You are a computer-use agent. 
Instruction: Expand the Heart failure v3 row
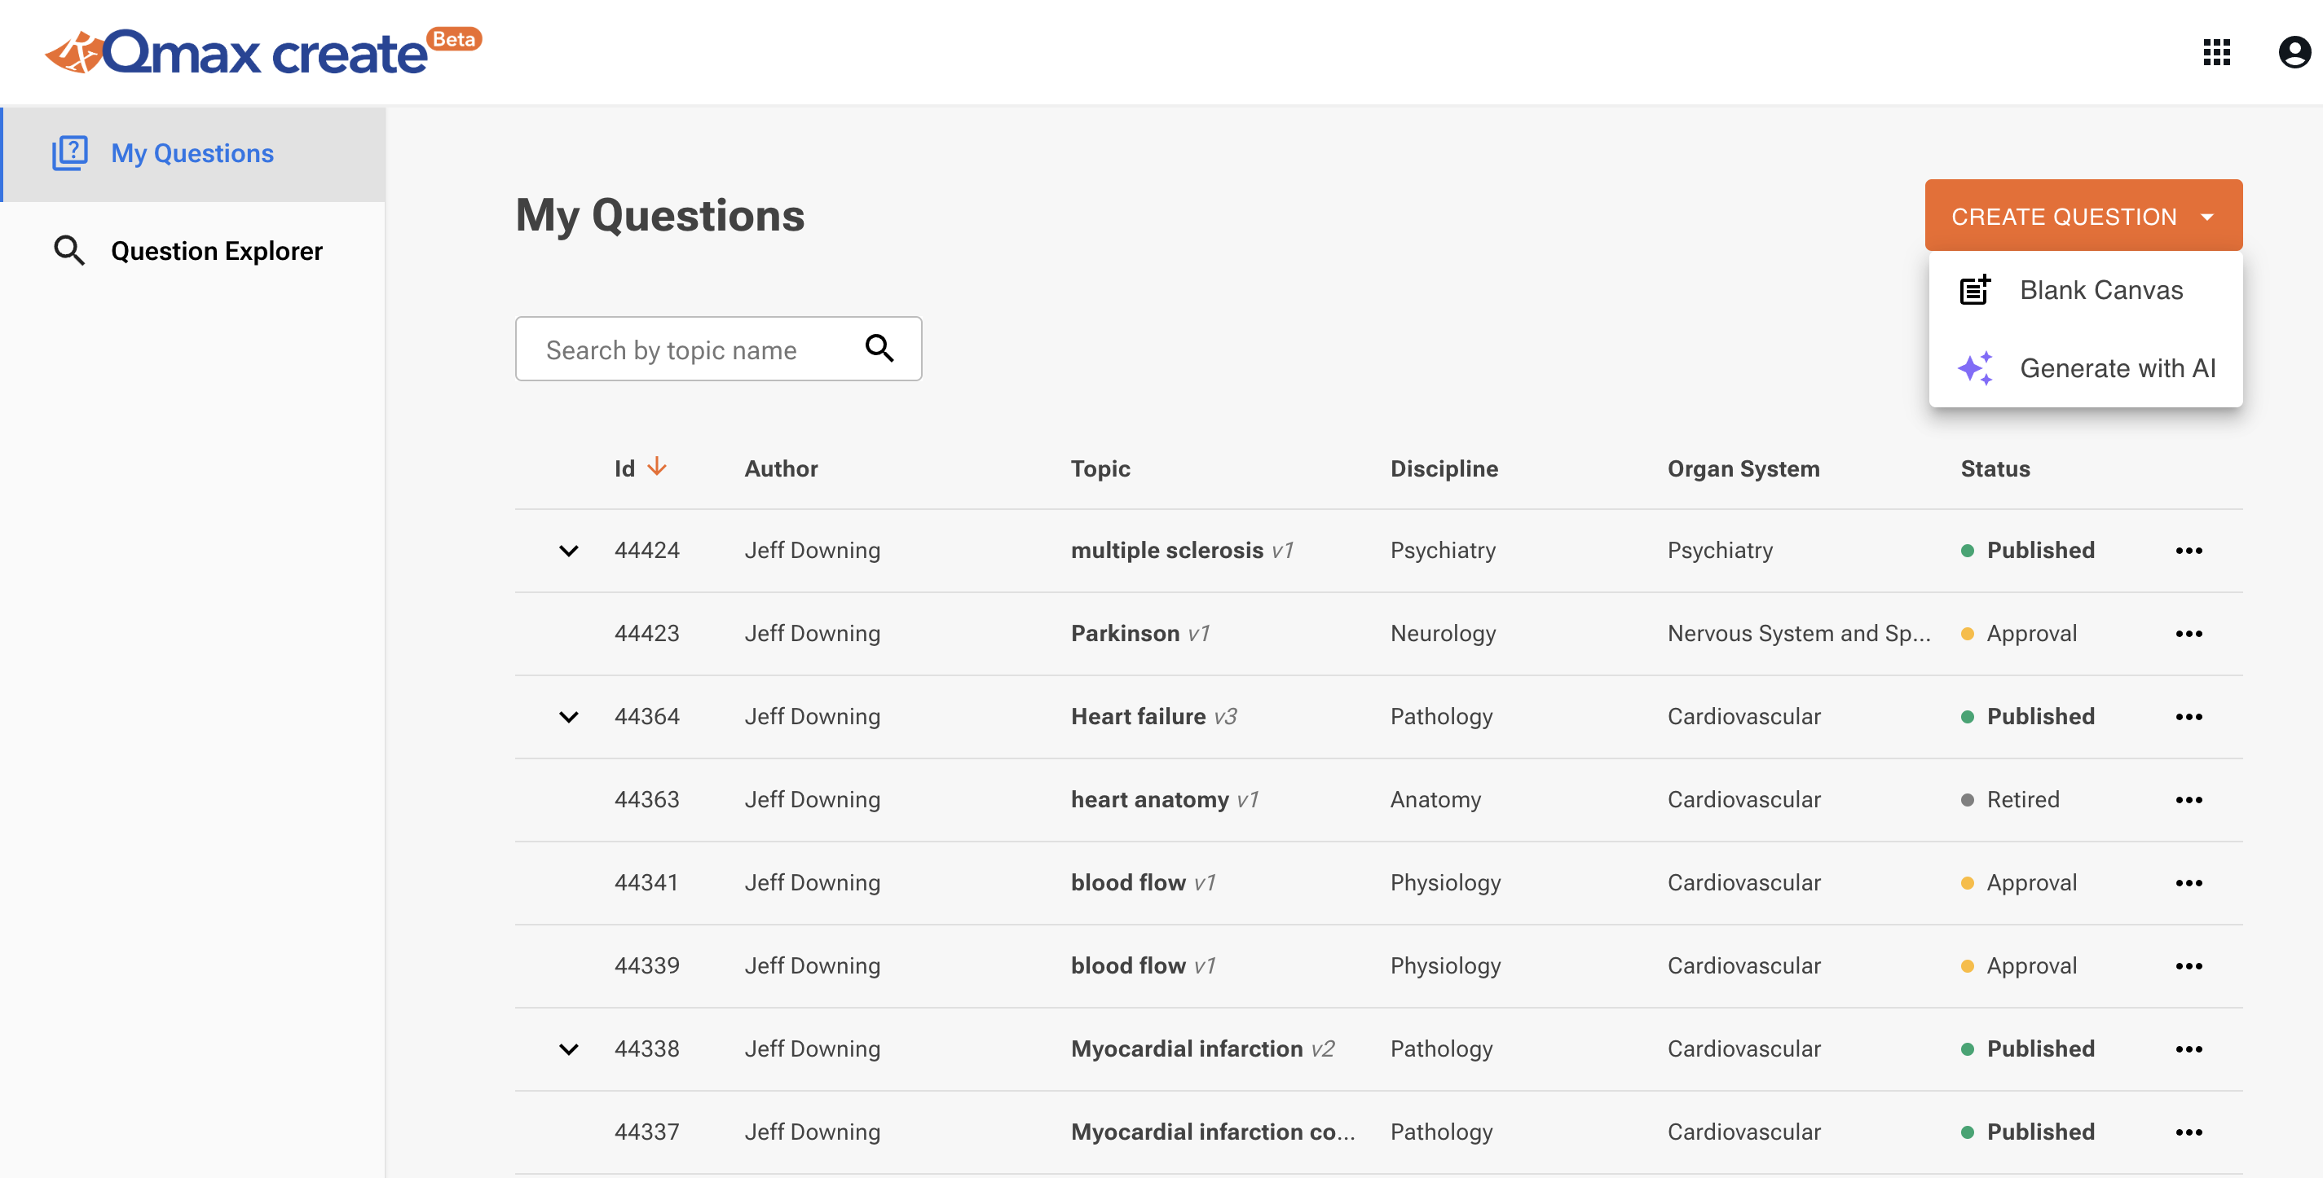[x=568, y=717]
